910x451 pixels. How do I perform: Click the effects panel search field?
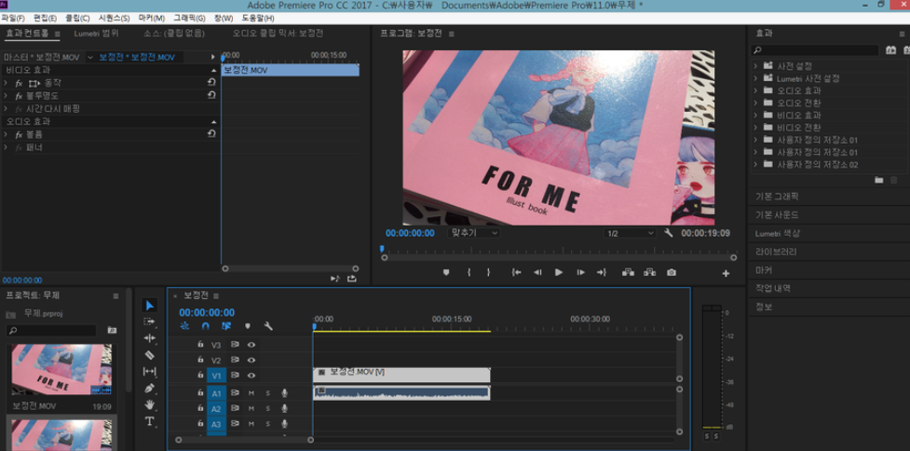(x=815, y=50)
